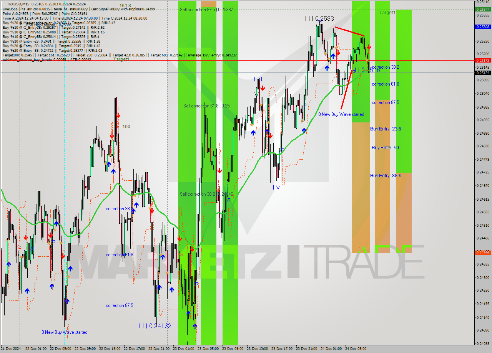The width and height of the screenshot is (492, 353).
Task: Select 'Sell correction 61.8 | 0.25' label
Action: point(206,106)
